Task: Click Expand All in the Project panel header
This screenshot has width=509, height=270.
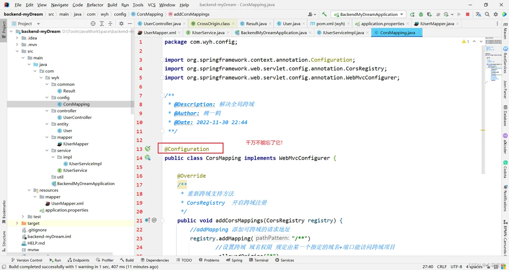Action: 102,24
